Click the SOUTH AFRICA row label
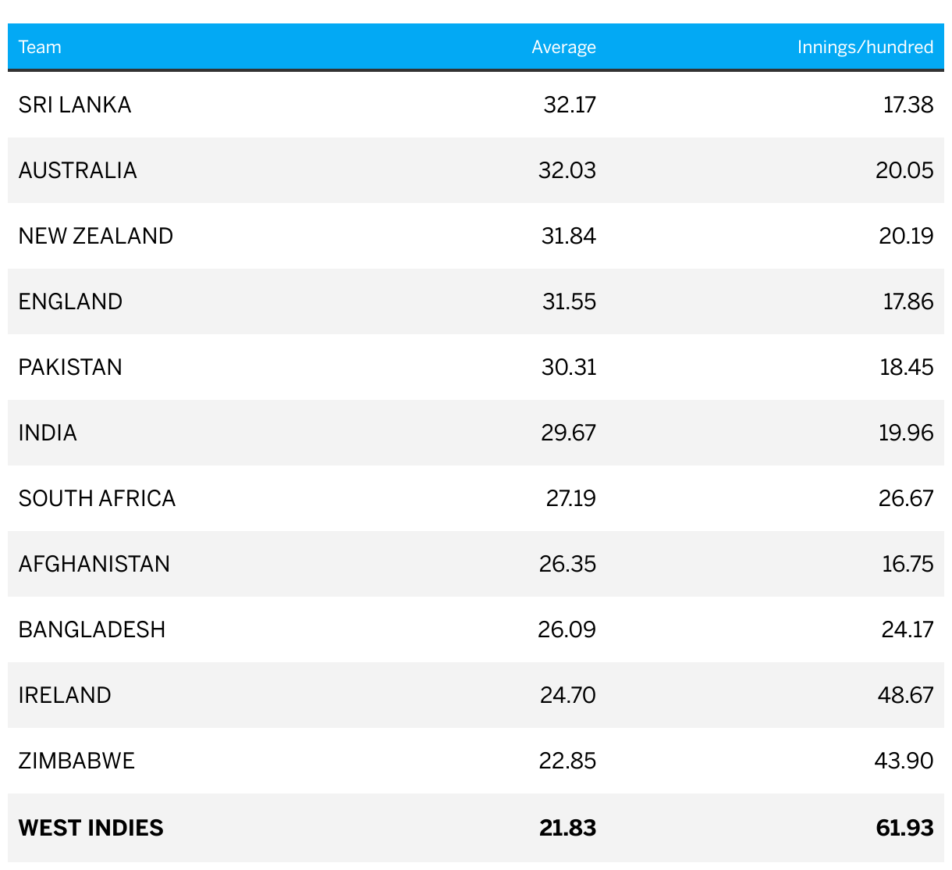The width and height of the screenshot is (952, 870). [x=97, y=498]
